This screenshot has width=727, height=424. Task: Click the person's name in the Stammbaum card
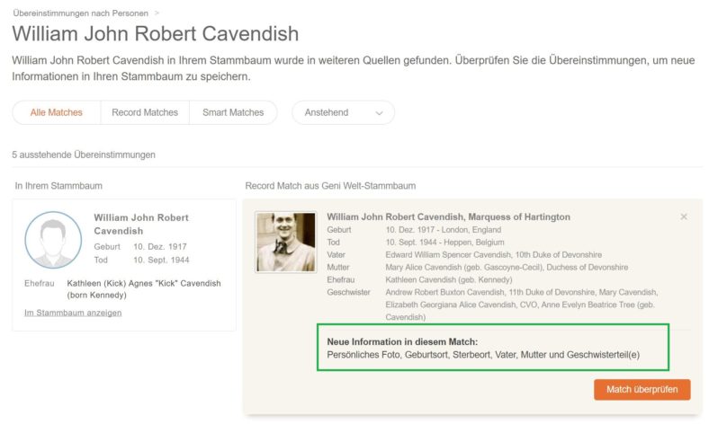click(141, 224)
